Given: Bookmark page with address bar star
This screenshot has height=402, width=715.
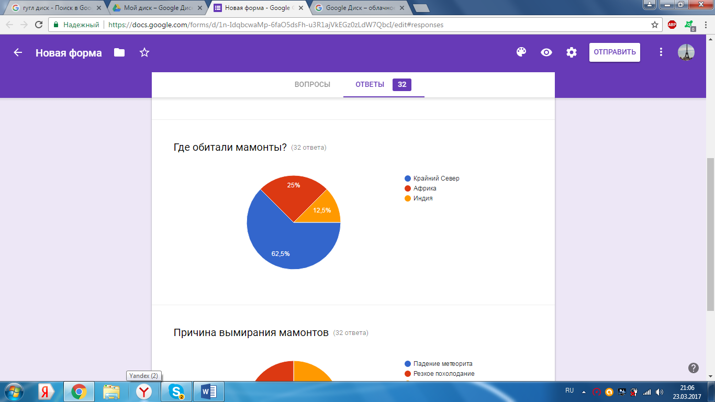Looking at the screenshot, I should [654, 25].
